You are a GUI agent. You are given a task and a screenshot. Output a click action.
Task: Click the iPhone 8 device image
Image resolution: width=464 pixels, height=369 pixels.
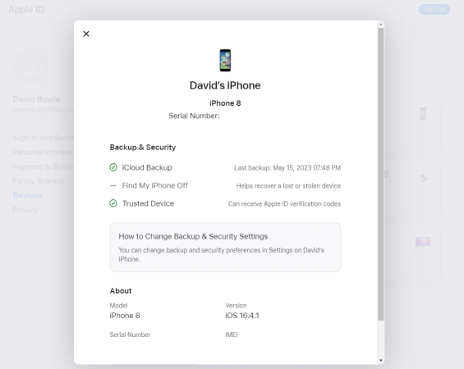(225, 60)
